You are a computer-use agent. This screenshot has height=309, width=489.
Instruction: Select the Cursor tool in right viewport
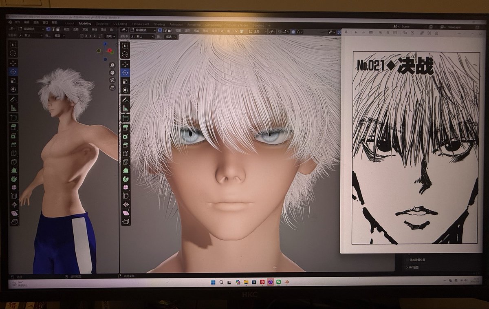[x=126, y=54]
